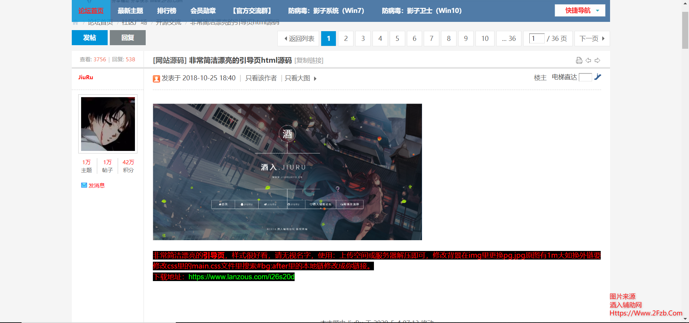Viewport: 689px width, 323px height.
Task: Go to previous thread arrow icon
Action: tap(588, 60)
